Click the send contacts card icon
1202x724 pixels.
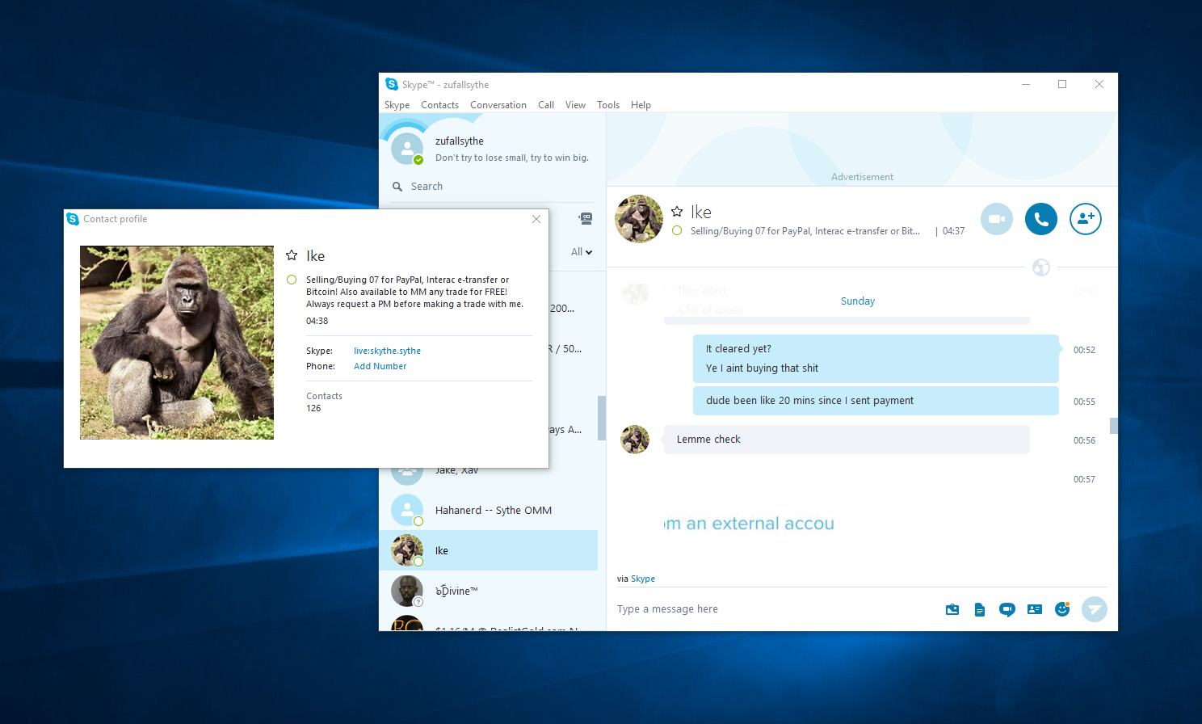(x=1035, y=609)
